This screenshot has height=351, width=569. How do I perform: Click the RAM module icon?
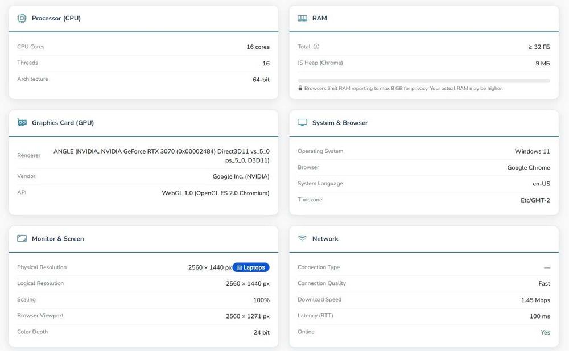tap(302, 18)
